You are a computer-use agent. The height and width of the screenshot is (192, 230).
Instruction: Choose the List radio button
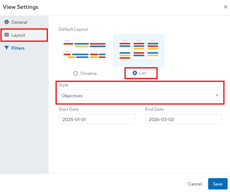135,73
